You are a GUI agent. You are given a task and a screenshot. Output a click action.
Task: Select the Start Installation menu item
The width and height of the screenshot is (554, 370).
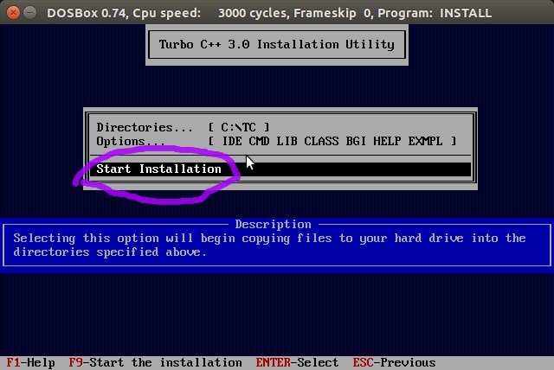coord(280,169)
